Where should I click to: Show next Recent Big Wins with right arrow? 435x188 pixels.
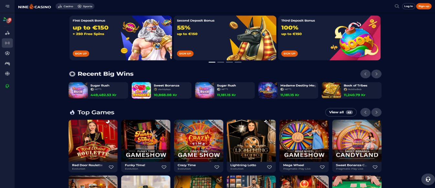coord(376,74)
